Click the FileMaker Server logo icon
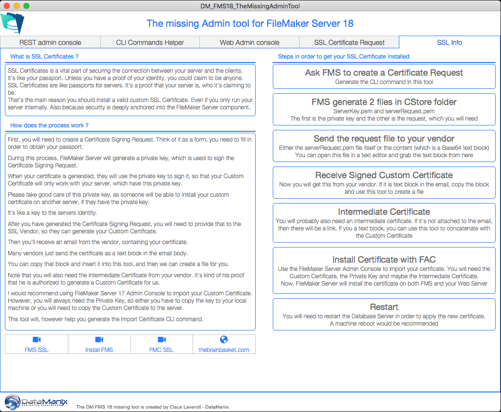The width and height of the screenshot is (501, 412). click(x=12, y=23)
